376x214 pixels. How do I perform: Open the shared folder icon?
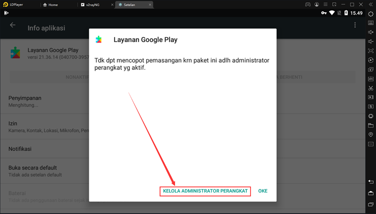371,125
